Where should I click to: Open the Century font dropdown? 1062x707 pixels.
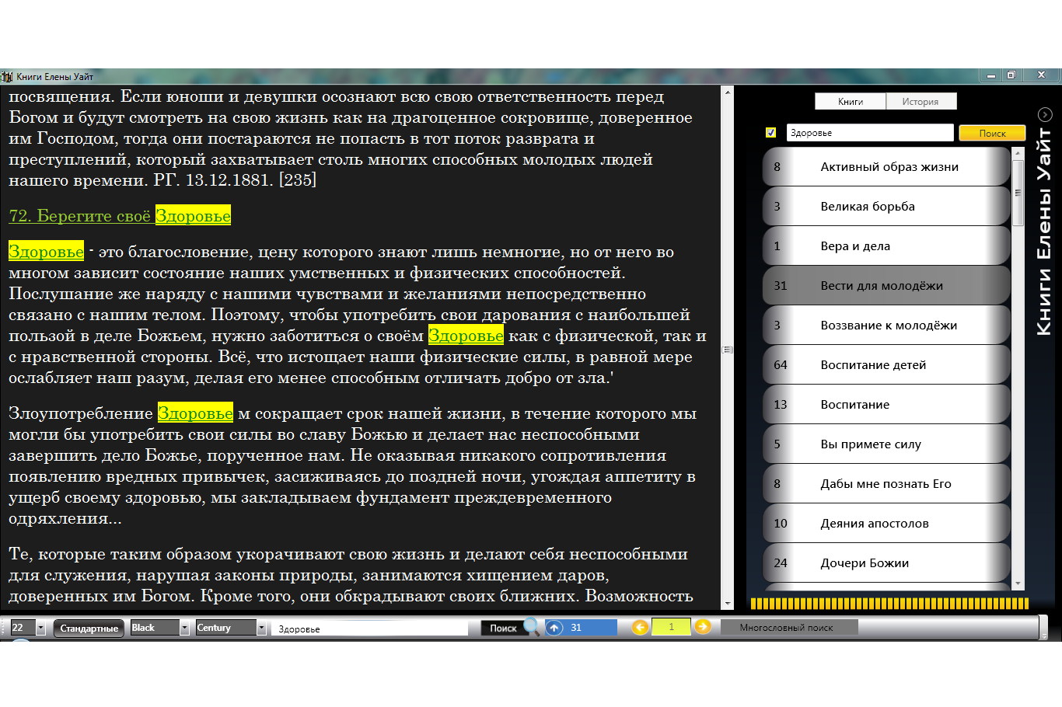coord(261,628)
